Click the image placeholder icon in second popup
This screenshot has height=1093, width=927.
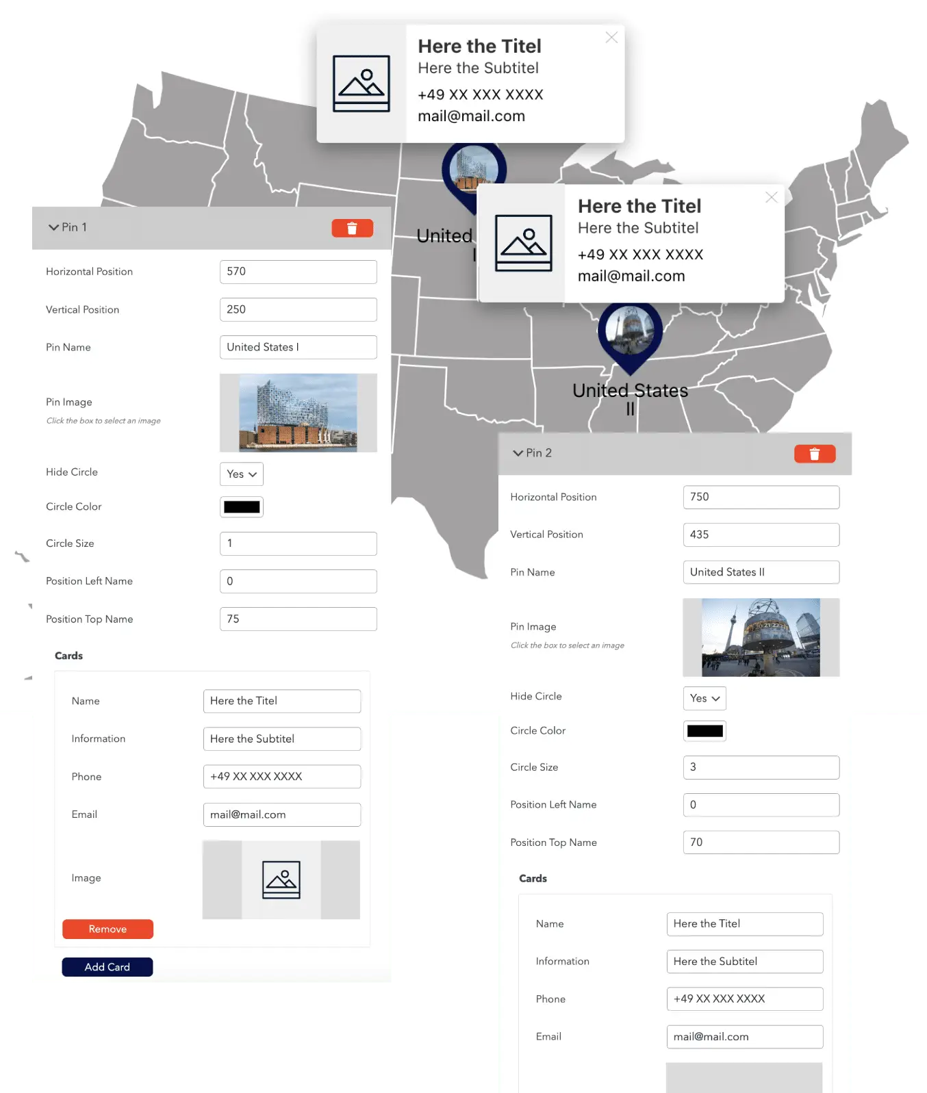coord(524,243)
